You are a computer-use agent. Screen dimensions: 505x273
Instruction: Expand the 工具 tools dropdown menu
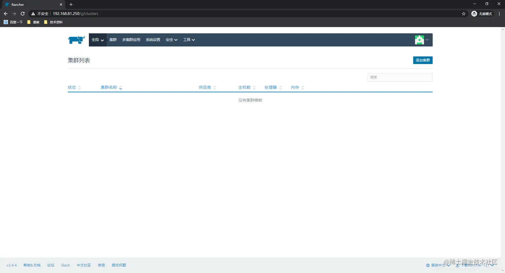click(189, 40)
